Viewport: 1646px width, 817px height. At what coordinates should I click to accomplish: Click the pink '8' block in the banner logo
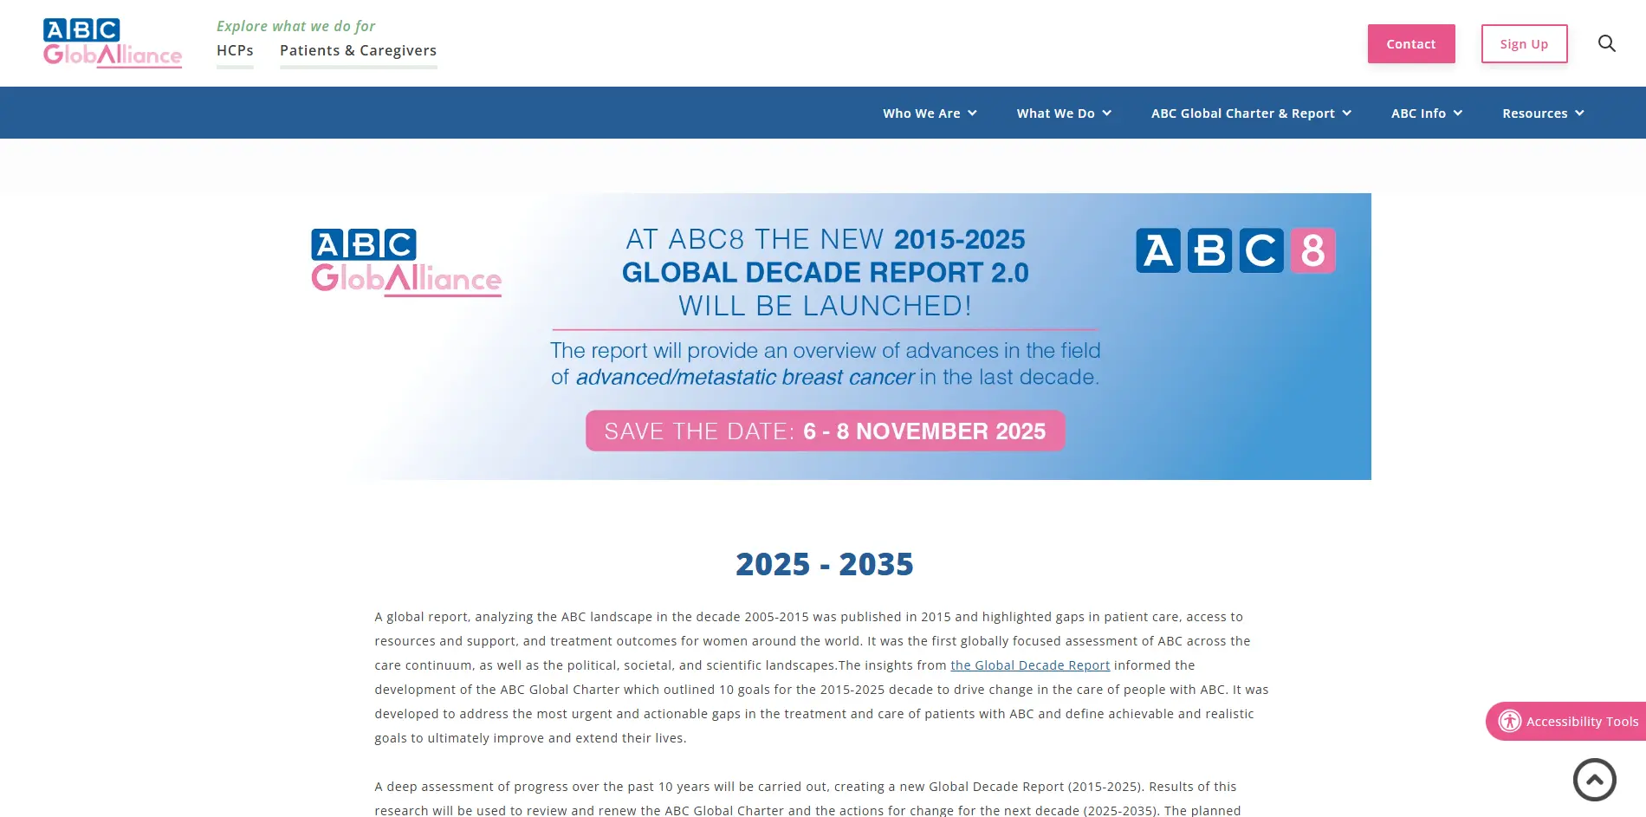(1313, 250)
